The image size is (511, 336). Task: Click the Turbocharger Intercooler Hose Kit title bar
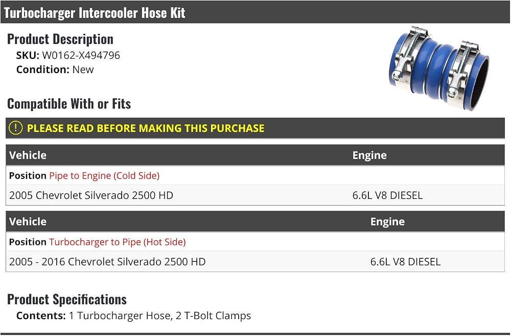[255, 12]
